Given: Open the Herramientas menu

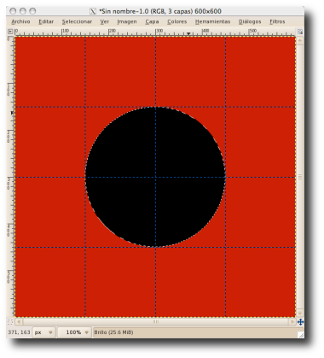Looking at the screenshot, I should coord(212,21).
